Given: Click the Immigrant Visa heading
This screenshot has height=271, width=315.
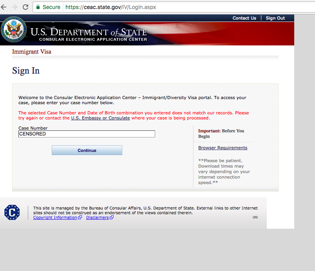Looking at the screenshot, I should click(x=32, y=52).
